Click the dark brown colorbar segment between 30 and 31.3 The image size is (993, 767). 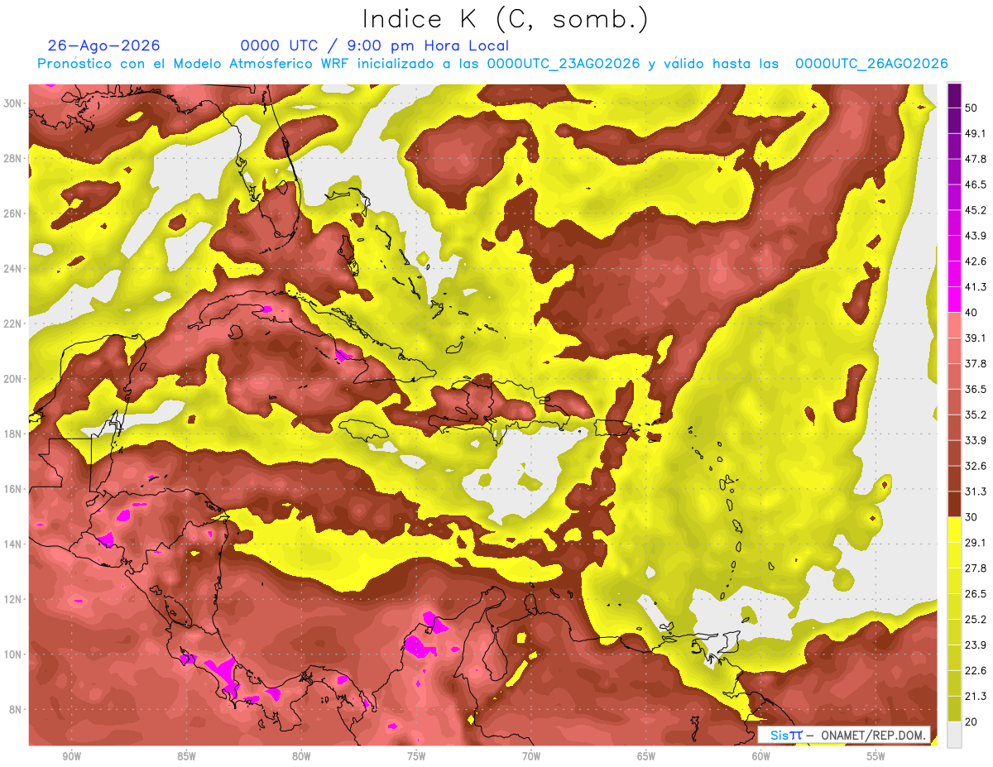coord(954,505)
